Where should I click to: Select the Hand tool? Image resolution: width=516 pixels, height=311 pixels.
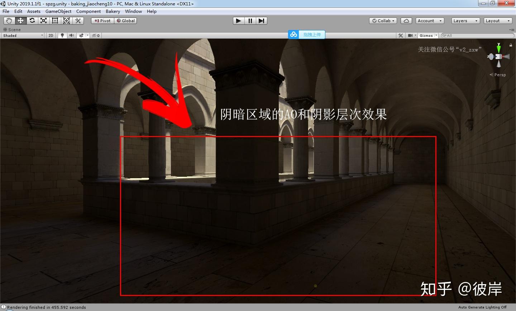[x=9, y=21]
